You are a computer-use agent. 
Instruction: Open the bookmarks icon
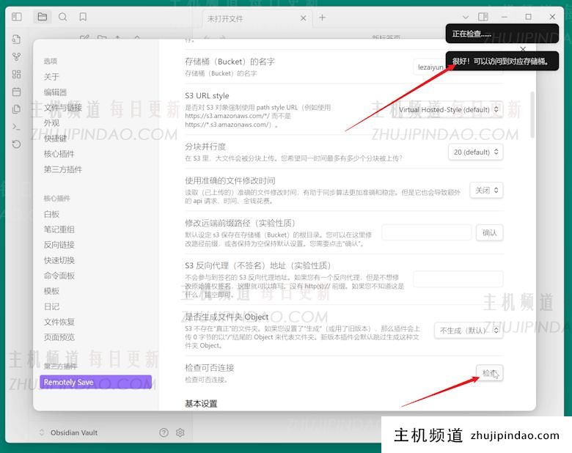pyautogui.click(x=83, y=17)
